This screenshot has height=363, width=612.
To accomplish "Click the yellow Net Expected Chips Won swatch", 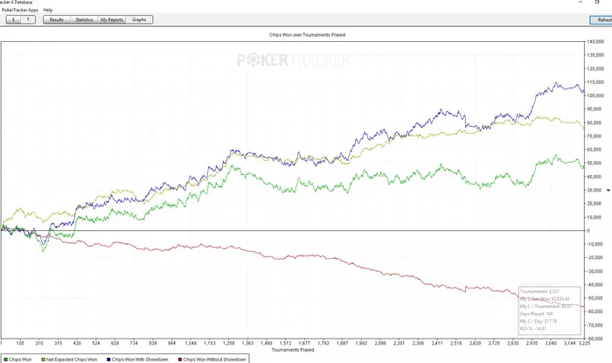I will point(44,360).
